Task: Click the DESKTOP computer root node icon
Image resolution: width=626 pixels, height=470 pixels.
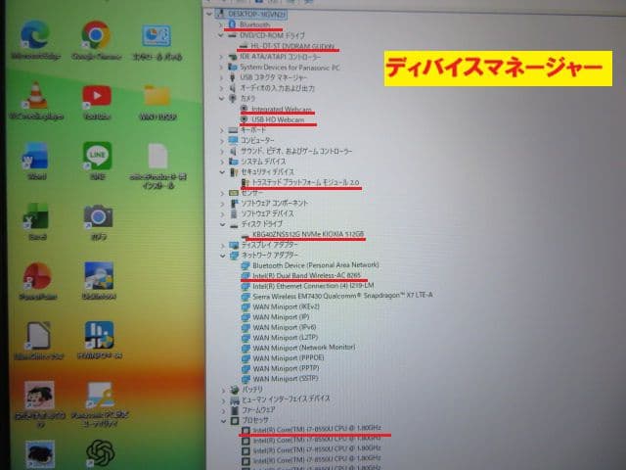Action: click(220, 14)
